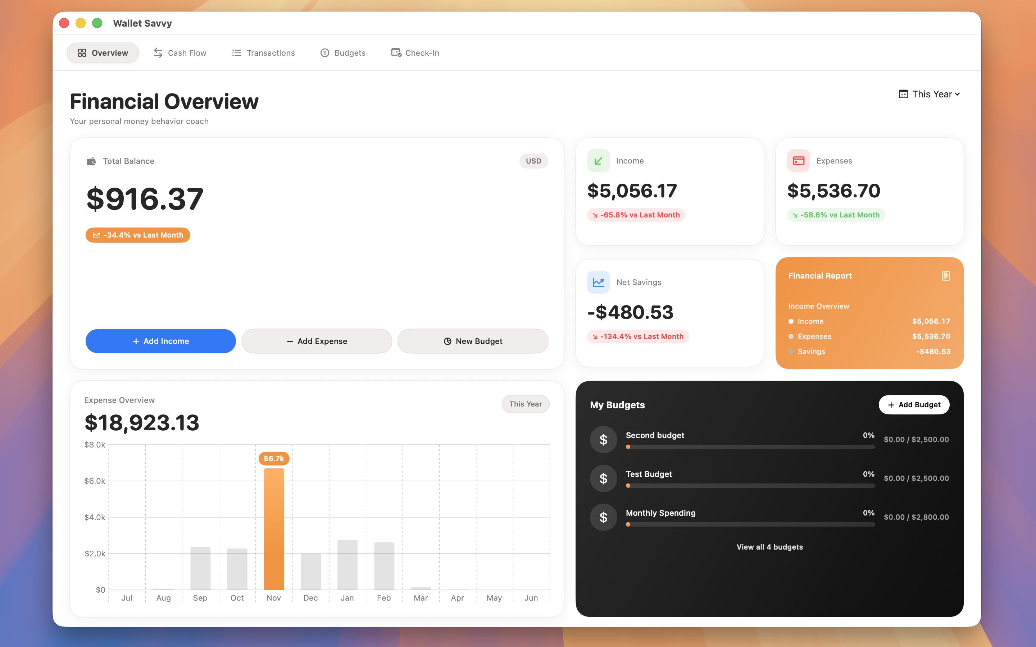Open the Financial Report document icon
This screenshot has height=647, width=1036.
[946, 276]
